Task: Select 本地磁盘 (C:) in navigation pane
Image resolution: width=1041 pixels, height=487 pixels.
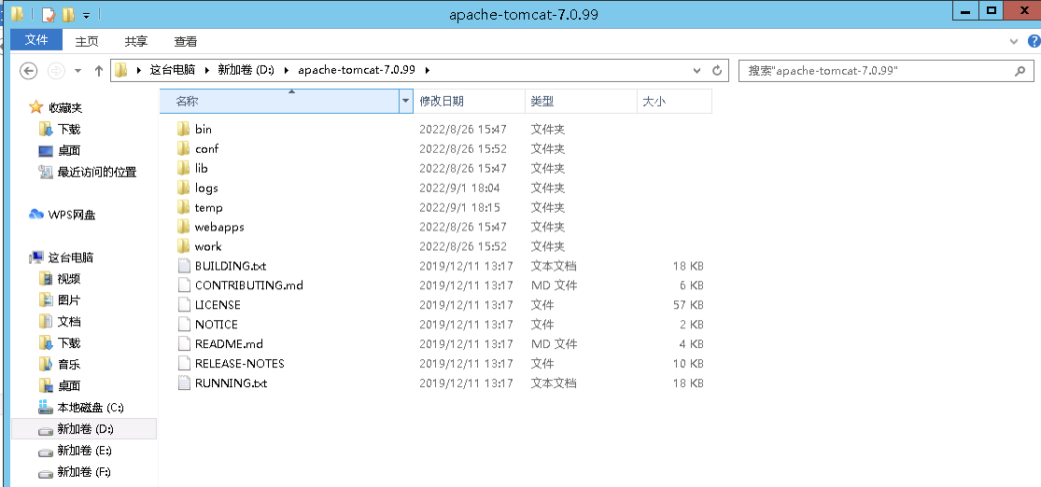Action: click(x=90, y=408)
